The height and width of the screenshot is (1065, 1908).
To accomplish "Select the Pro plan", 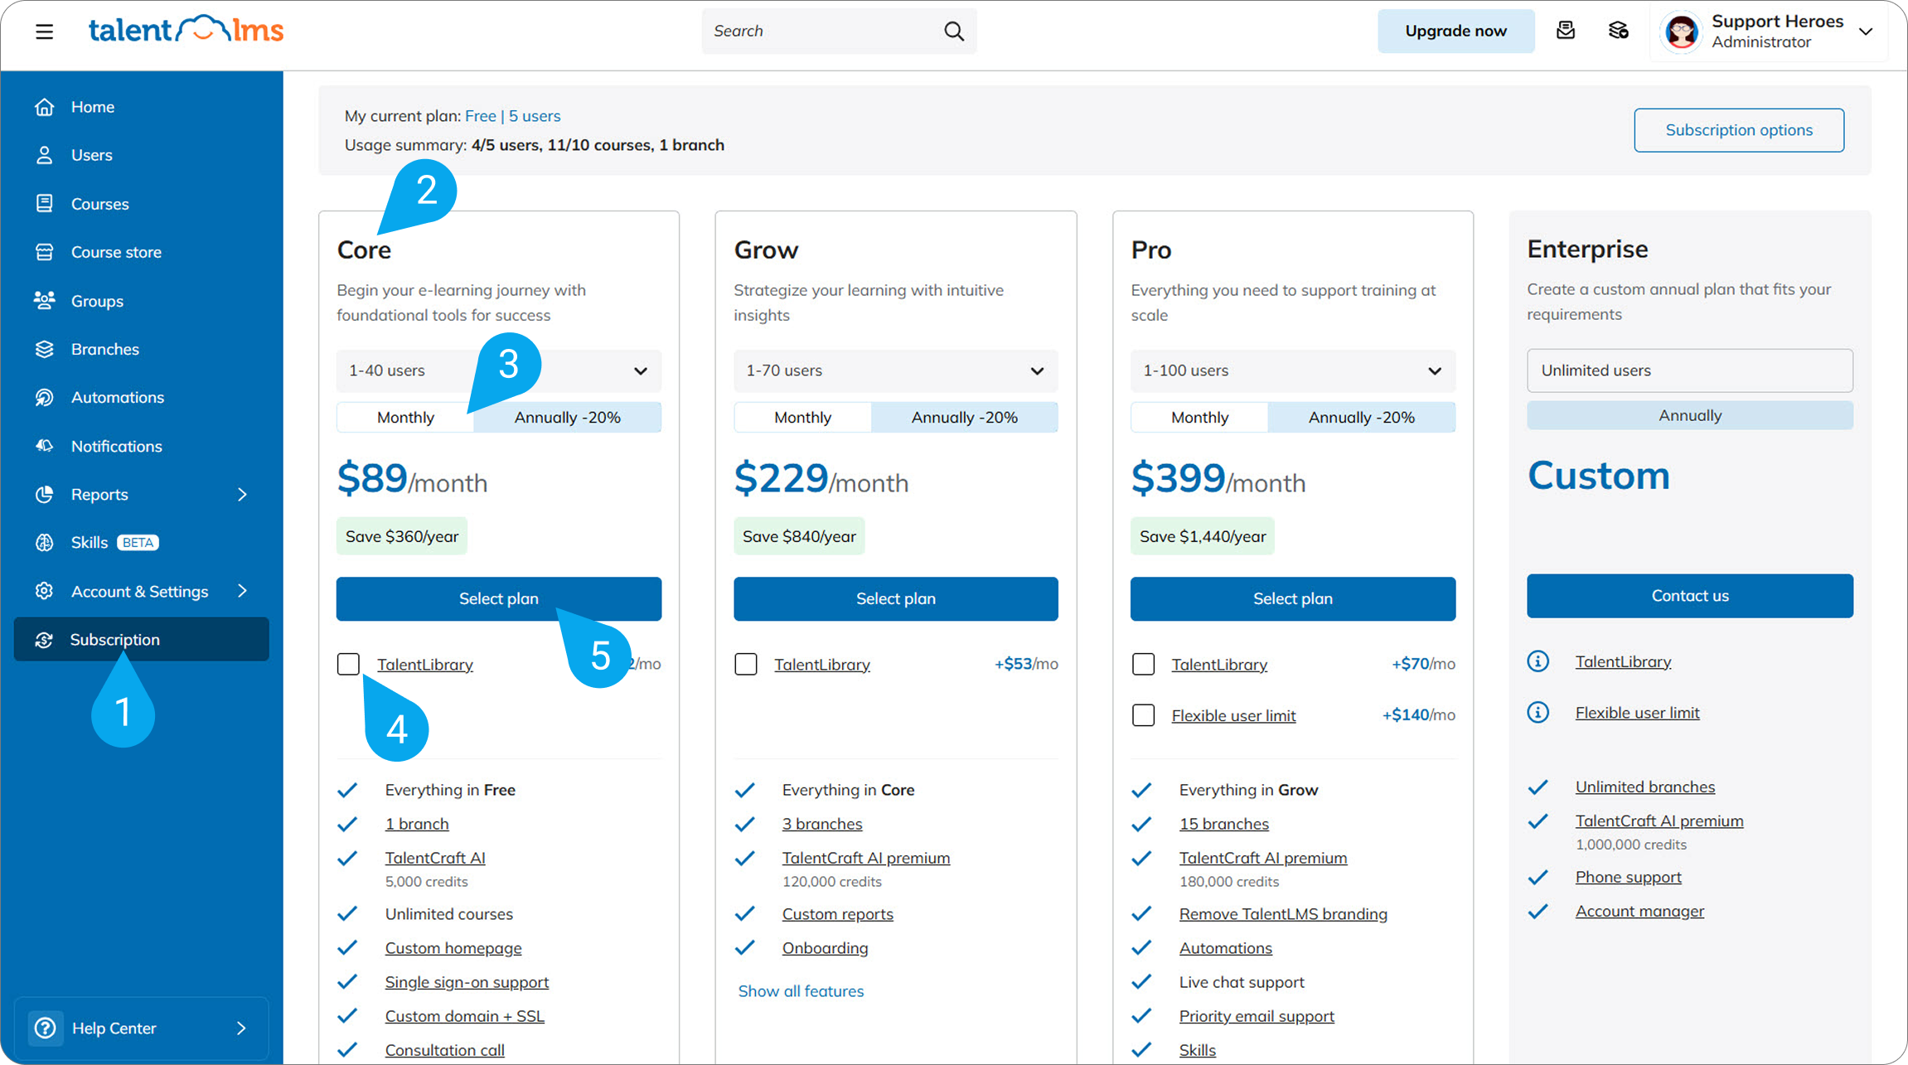I will pos(1293,598).
